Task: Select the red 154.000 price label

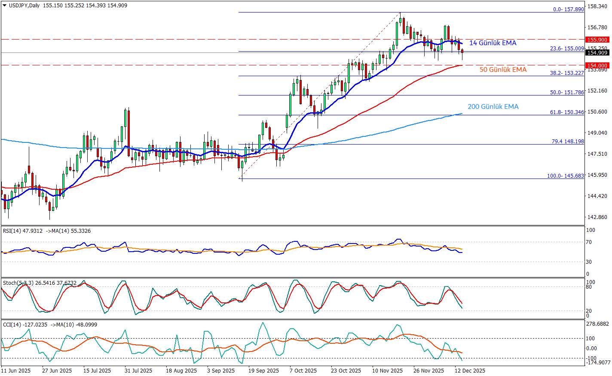Action: (x=597, y=65)
